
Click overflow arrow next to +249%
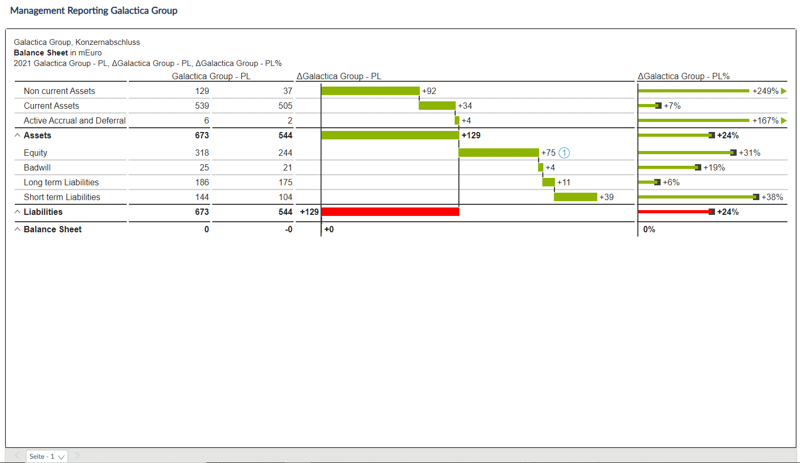pyautogui.click(x=784, y=91)
